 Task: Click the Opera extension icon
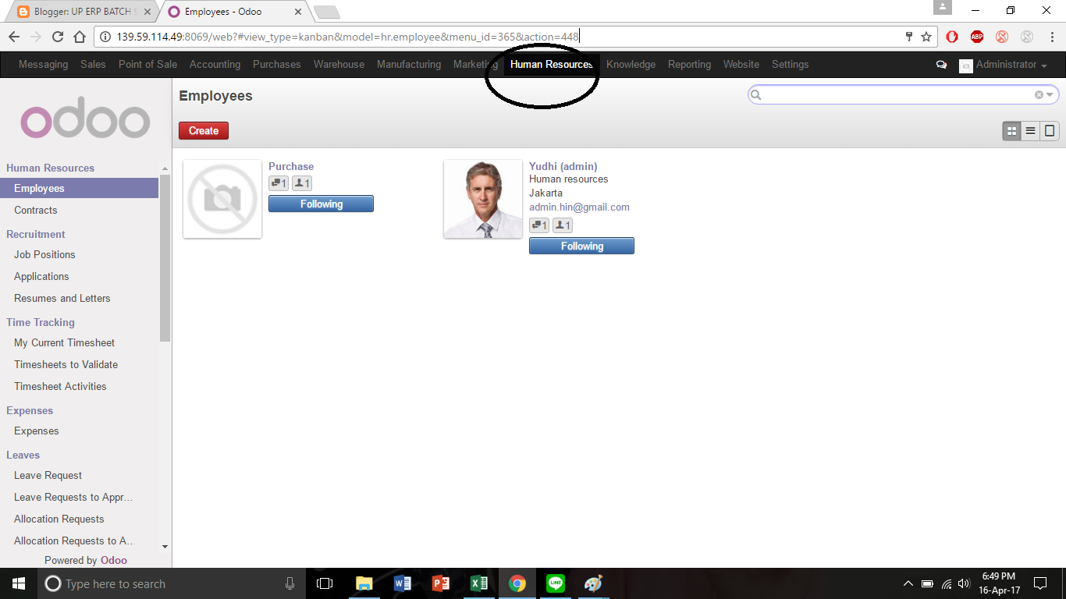coord(952,37)
